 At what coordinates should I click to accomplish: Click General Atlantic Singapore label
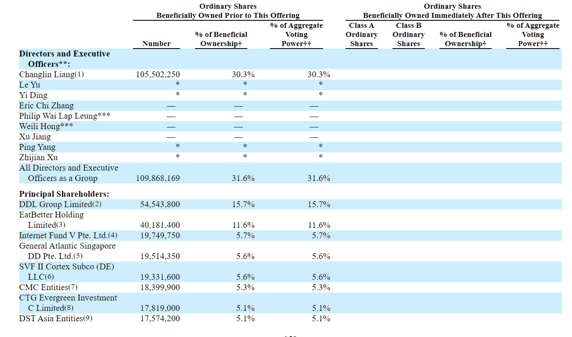coord(67,246)
